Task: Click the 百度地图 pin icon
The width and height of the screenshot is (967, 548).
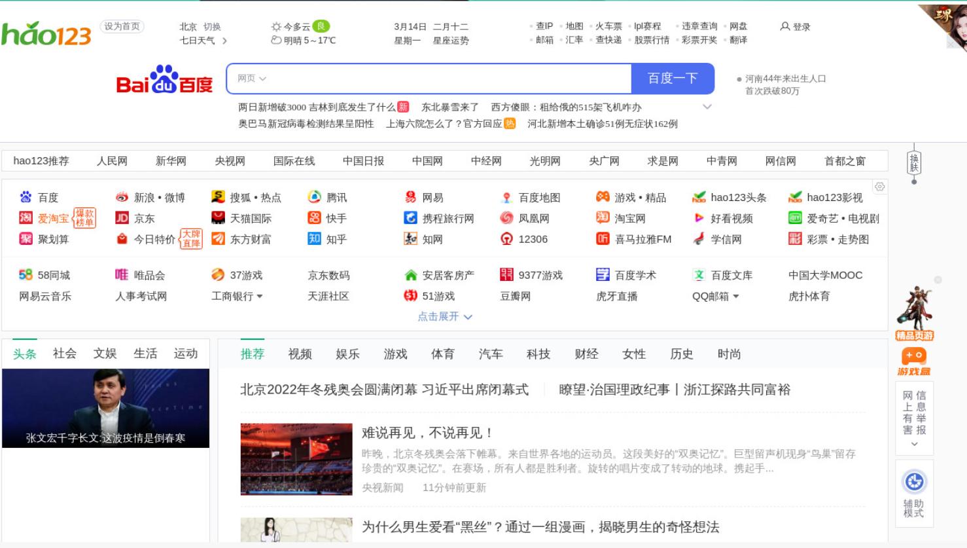Action: click(506, 197)
